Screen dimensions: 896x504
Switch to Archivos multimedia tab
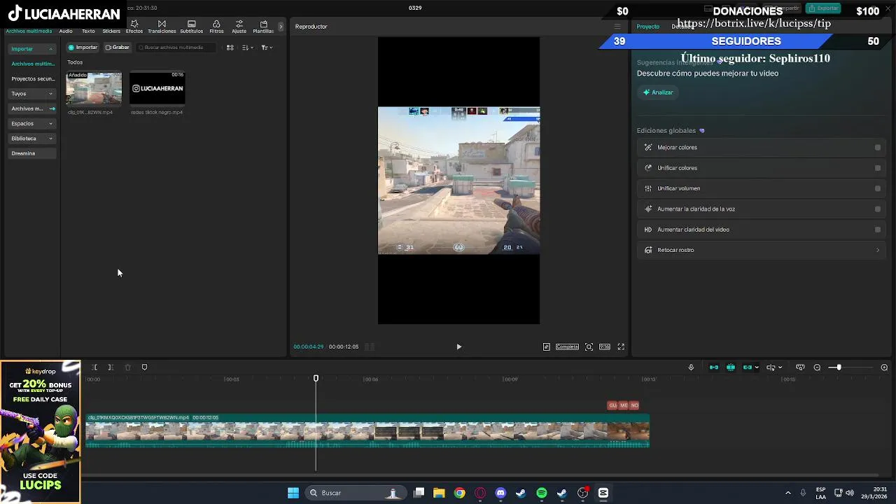[29, 31]
